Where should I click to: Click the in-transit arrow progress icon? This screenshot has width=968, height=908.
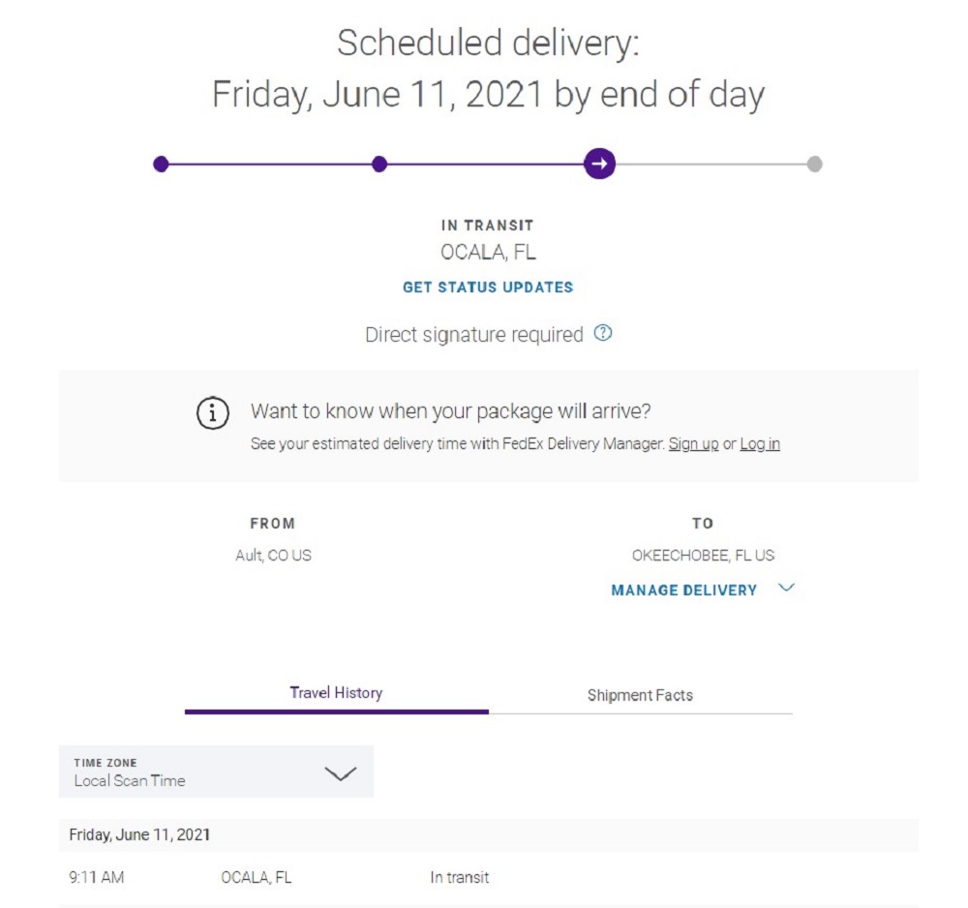(x=599, y=164)
